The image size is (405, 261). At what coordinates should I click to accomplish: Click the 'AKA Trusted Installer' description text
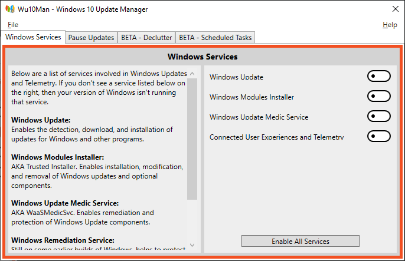[97, 176]
